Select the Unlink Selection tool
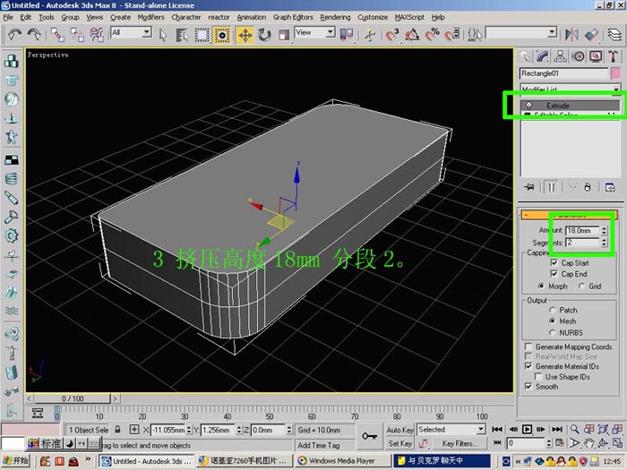The height and width of the screenshot is (470, 627). click(77, 35)
